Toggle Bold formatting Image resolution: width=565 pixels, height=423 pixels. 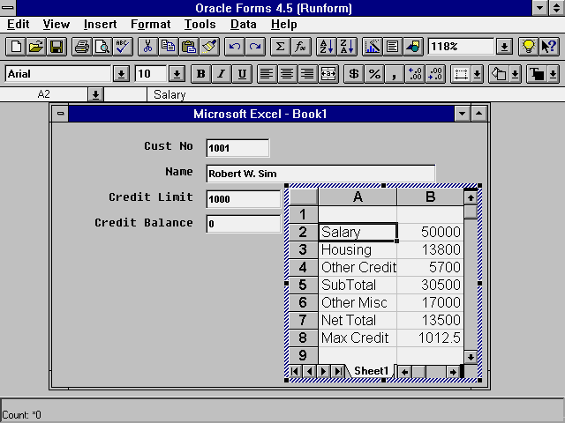pos(200,74)
